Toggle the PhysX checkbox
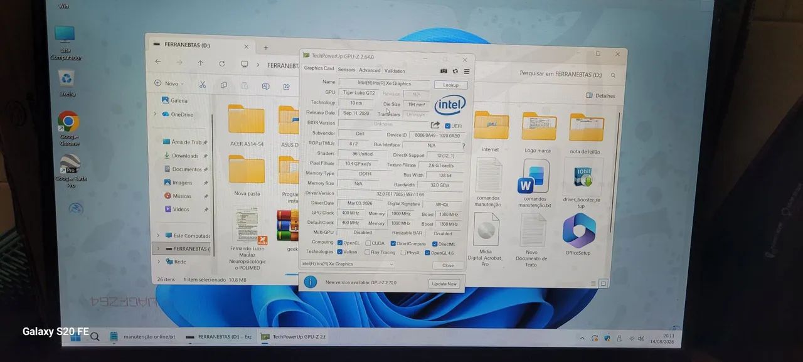This screenshot has height=362, width=803. point(403,253)
